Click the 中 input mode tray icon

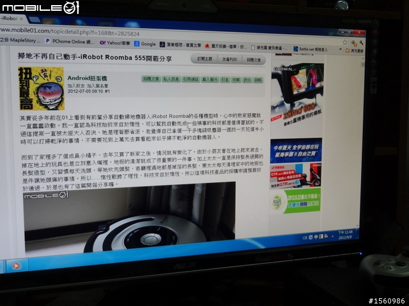point(316,237)
